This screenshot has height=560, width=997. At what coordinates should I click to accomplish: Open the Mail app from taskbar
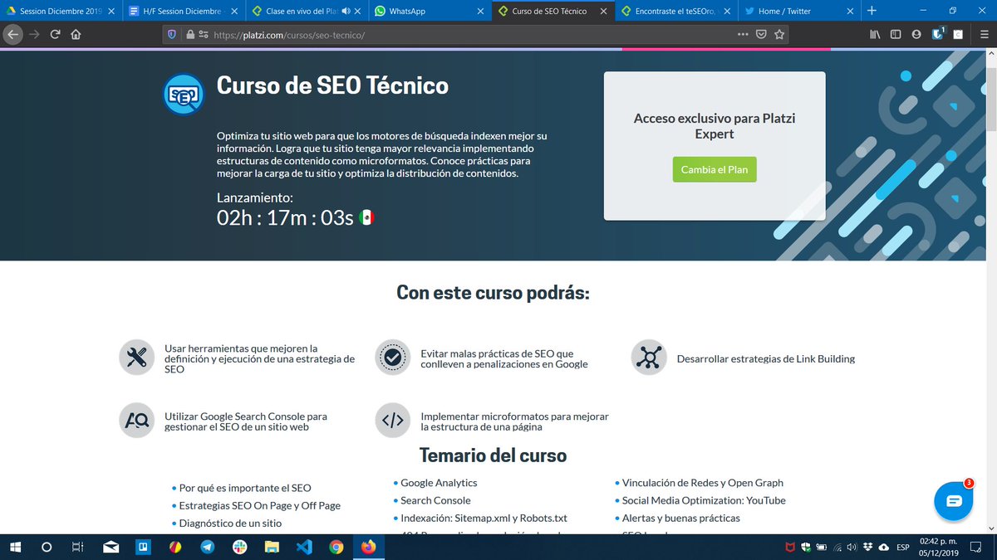click(x=111, y=548)
